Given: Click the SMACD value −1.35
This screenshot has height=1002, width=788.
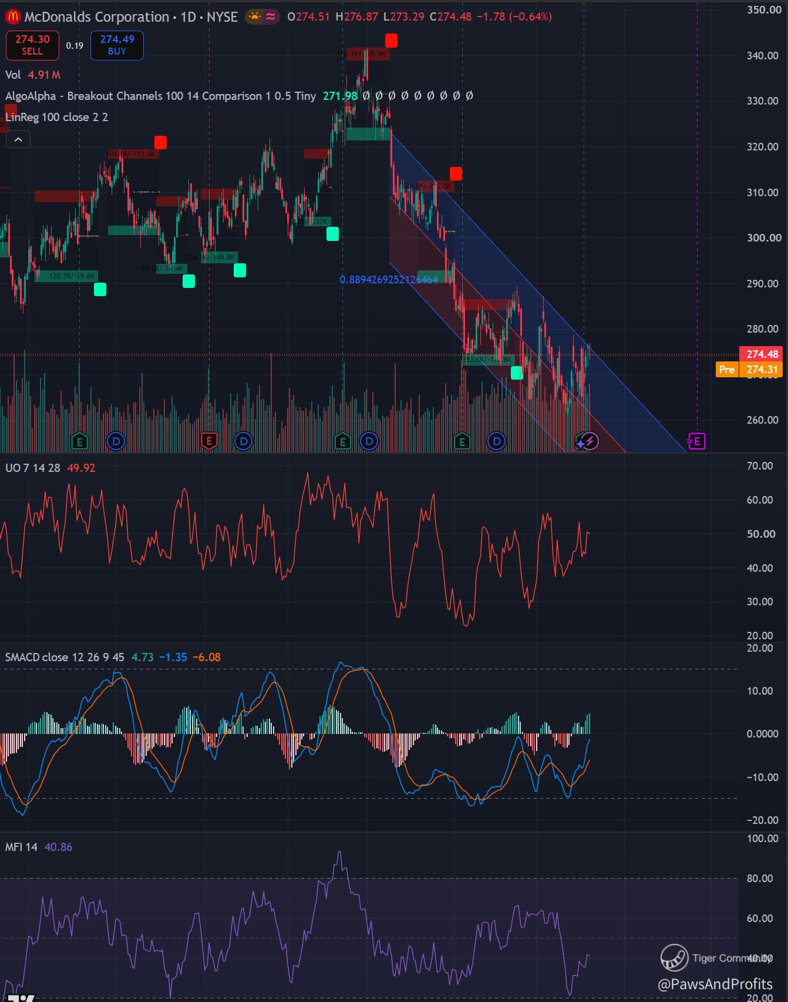Looking at the screenshot, I should (x=173, y=657).
